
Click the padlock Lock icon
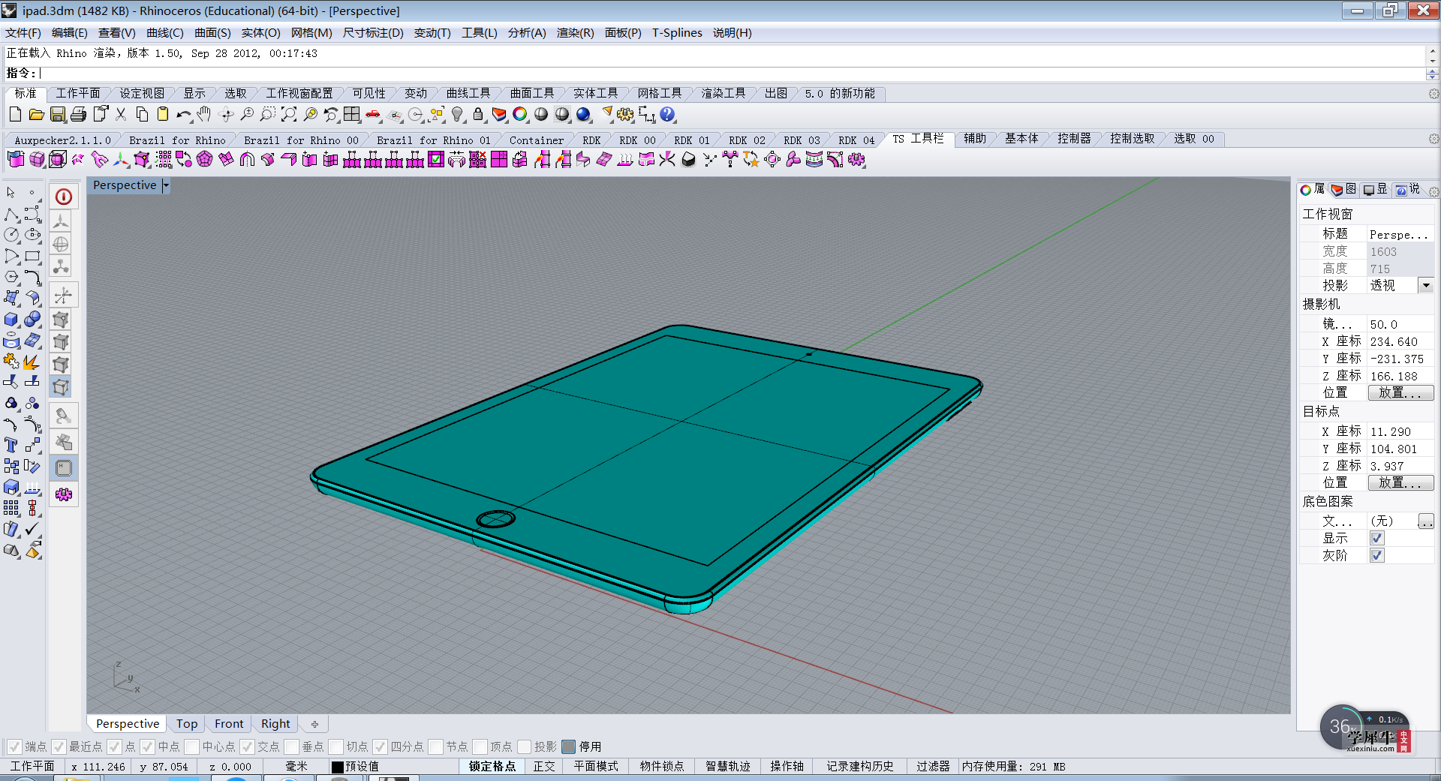[x=478, y=115]
